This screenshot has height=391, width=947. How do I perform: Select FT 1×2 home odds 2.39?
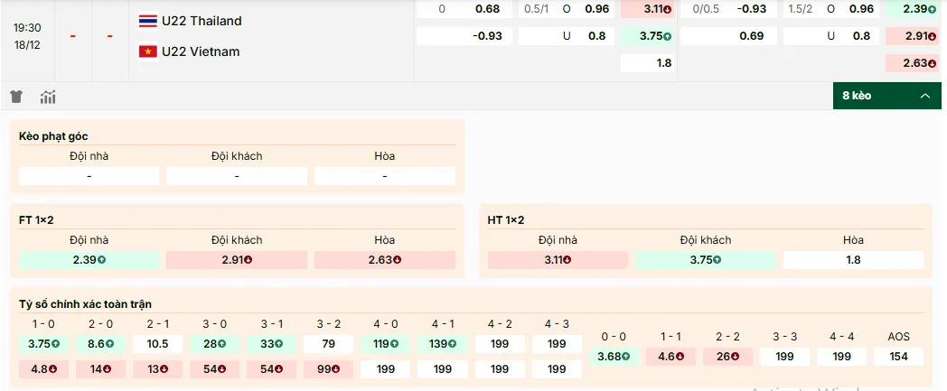click(89, 260)
